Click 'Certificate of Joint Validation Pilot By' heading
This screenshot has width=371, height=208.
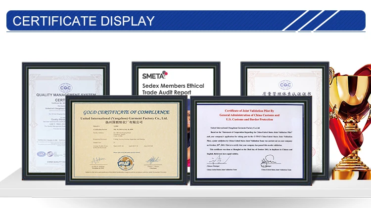point(249,110)
